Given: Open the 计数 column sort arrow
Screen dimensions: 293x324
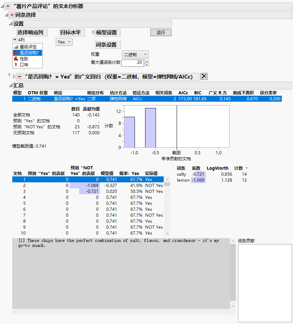Looking at the screenshot, I should pos(247,168).
